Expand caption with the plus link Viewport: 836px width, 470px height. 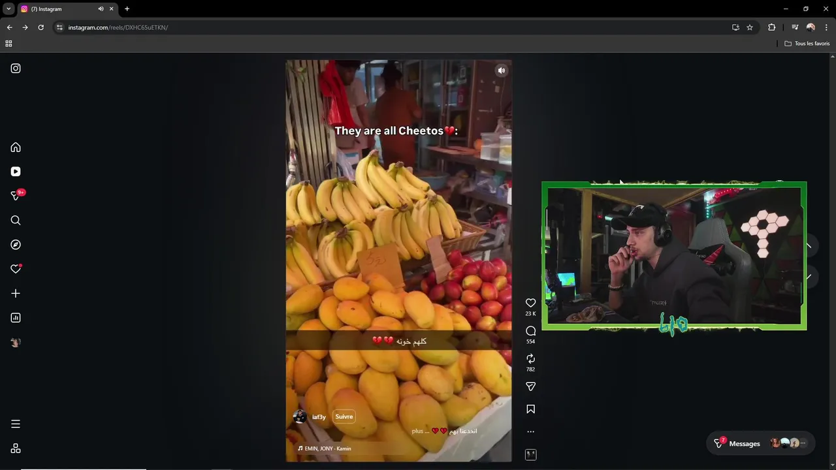(x=417, y=431)
